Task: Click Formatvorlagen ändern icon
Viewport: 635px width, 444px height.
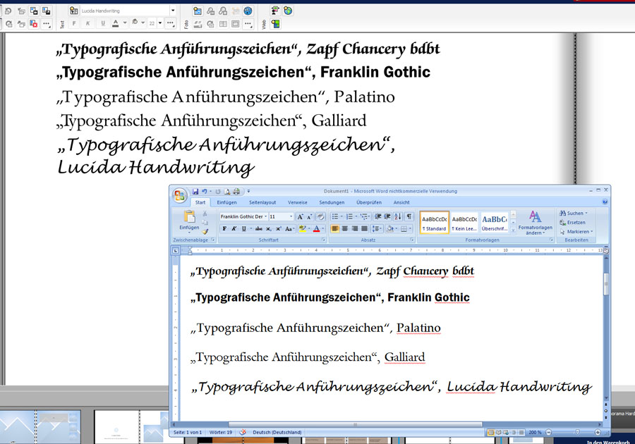Action: pos(535,217)
